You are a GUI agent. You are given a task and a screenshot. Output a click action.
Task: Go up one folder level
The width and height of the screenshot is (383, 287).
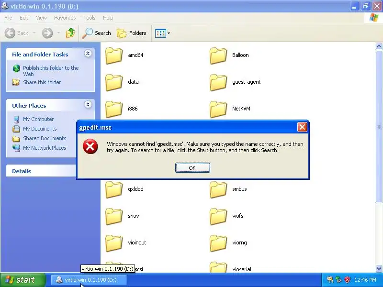70,33
